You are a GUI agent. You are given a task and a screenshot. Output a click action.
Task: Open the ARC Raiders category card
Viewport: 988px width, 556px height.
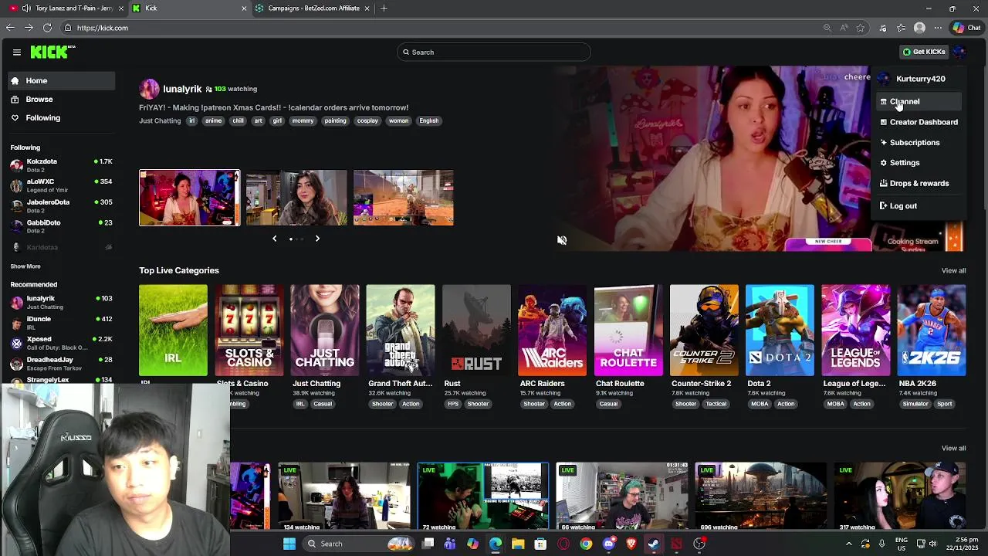pos(552,331)
